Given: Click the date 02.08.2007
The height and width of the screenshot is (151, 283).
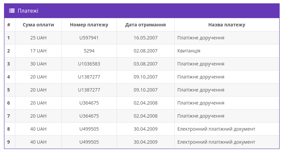Looking at the screenshot, I should pos(145,51).
